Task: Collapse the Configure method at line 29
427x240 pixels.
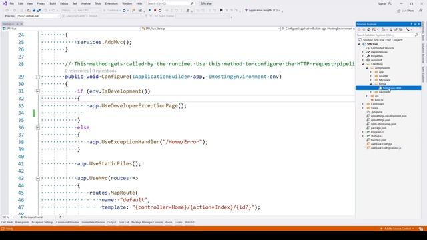Action: click(38, 77)
